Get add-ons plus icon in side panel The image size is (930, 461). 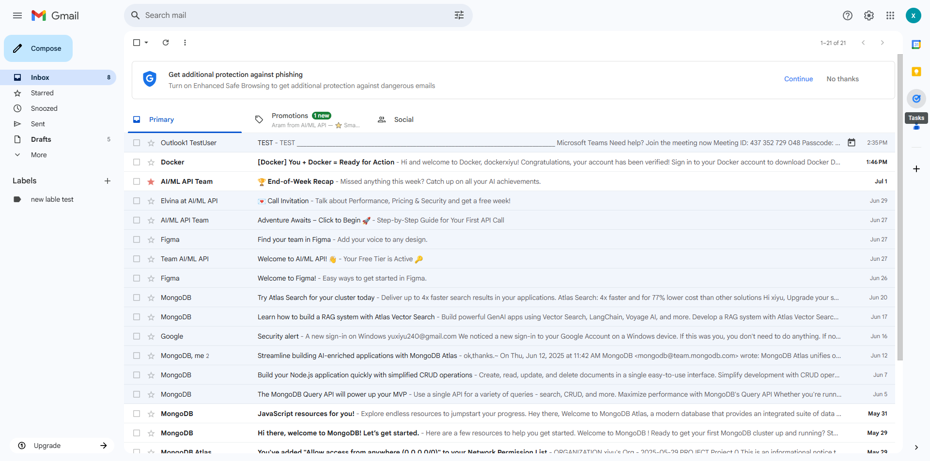pyautogui.click(x=916, y=169)
